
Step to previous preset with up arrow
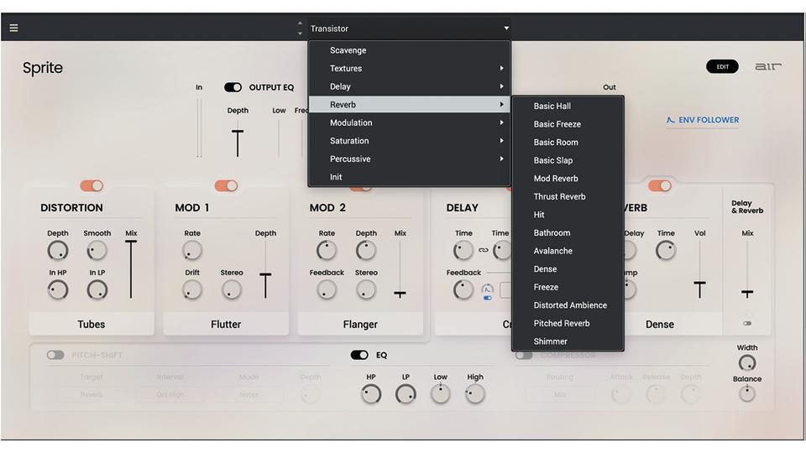pyautogui.click(x=300, y=23)
